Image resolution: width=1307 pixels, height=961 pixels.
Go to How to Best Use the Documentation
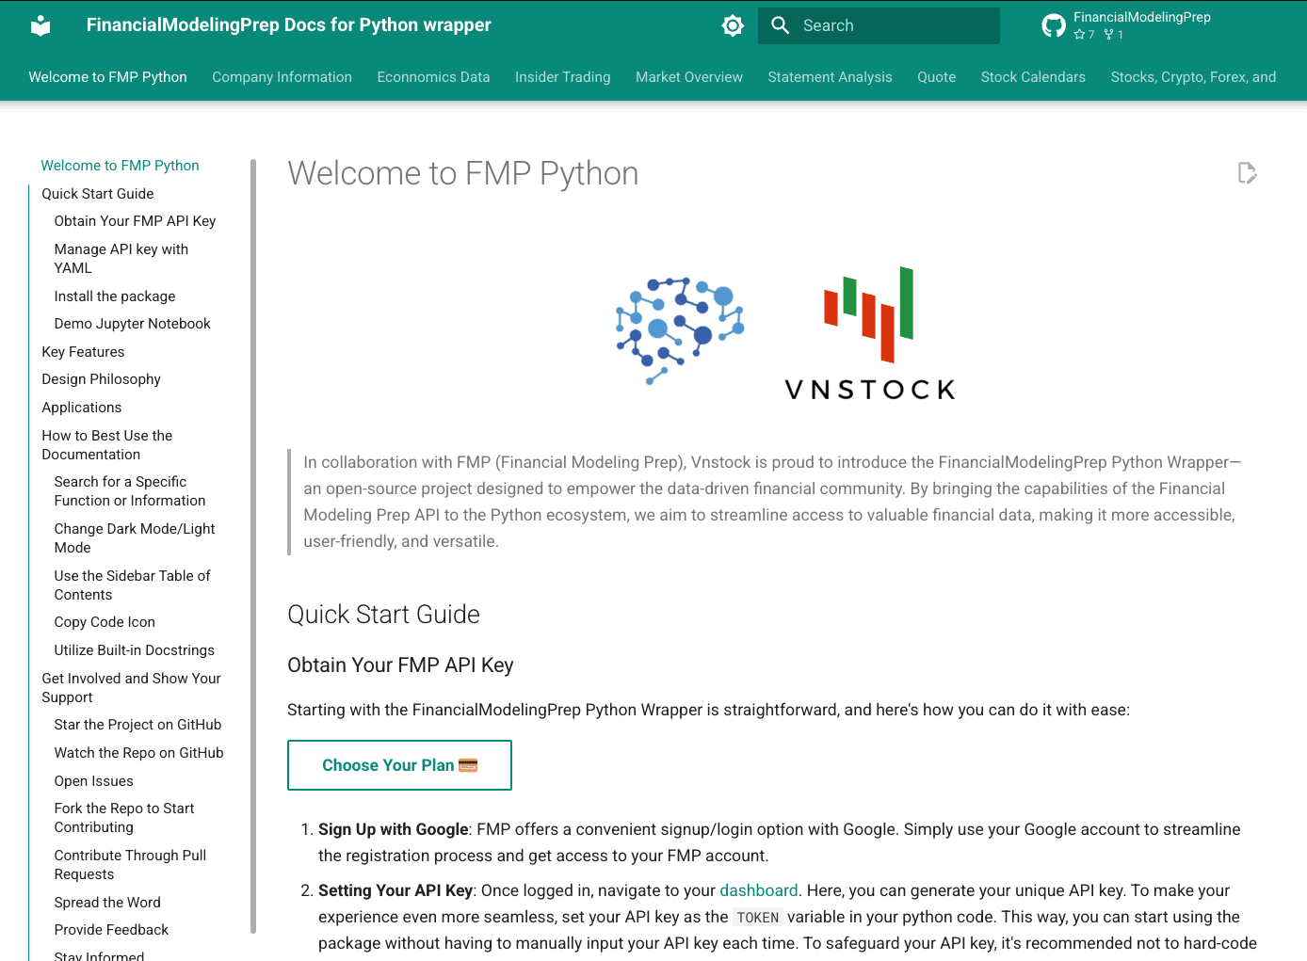[x=106, y=445]
